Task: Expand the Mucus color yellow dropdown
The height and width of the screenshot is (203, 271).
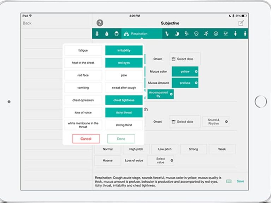Action: click(x=185, y=72)
